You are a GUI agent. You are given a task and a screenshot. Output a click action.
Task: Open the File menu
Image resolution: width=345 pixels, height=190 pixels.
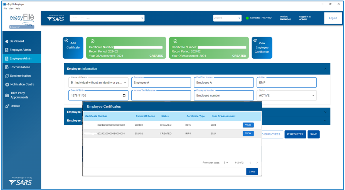(x=5, y=9)
